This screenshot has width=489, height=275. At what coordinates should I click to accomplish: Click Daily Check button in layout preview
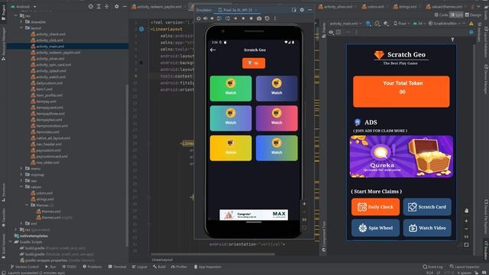375,207
